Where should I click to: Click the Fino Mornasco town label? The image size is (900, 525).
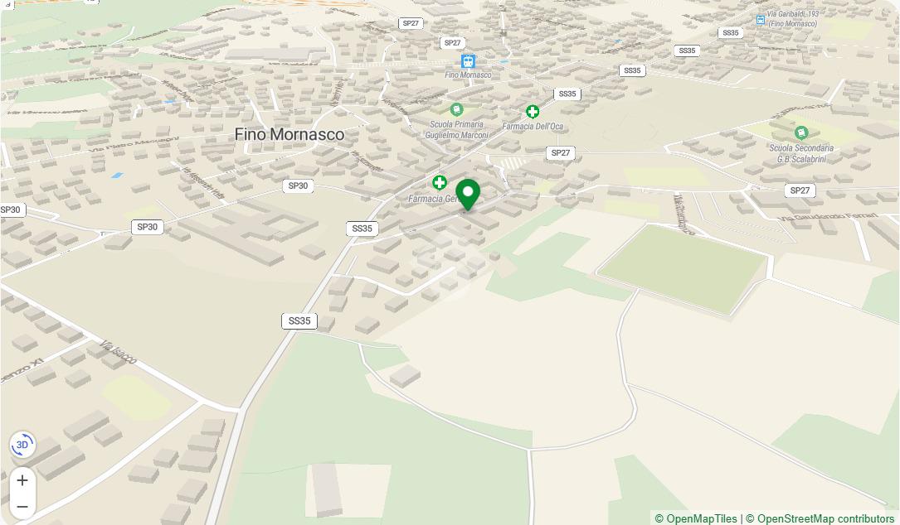click(x=289, y=134)
